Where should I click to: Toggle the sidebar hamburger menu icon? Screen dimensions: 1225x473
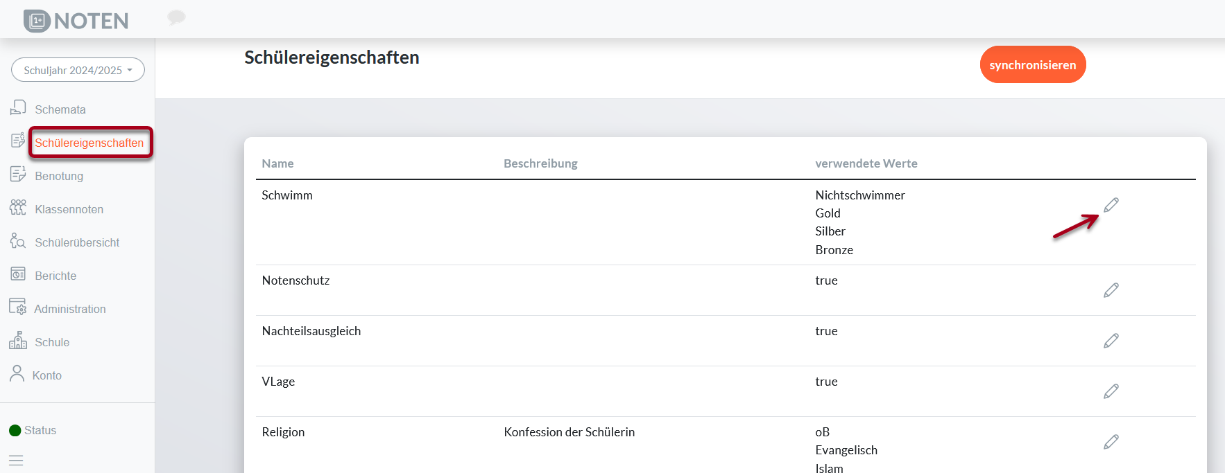click(16, 461)
